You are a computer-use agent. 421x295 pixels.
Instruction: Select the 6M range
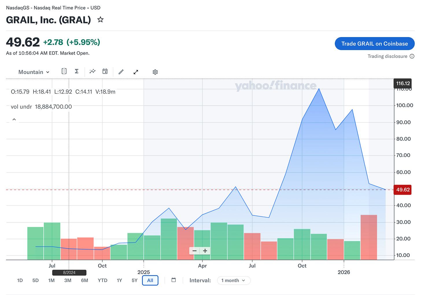coord(85,280)
